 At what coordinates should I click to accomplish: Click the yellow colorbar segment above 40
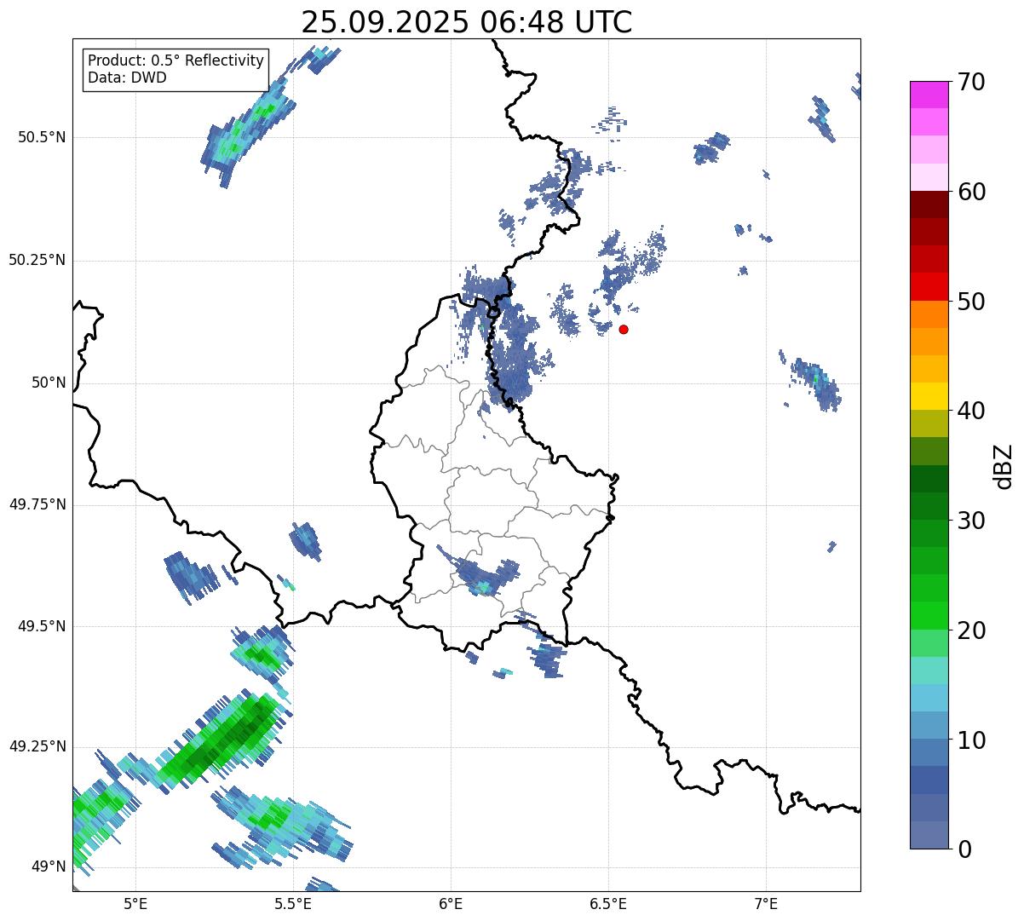929,396
